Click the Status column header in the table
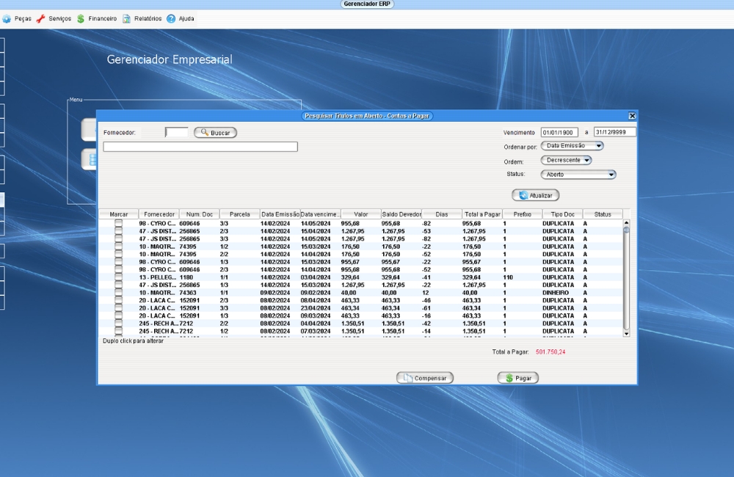Viewport: 734px width, 477px height. click(603, 214)
